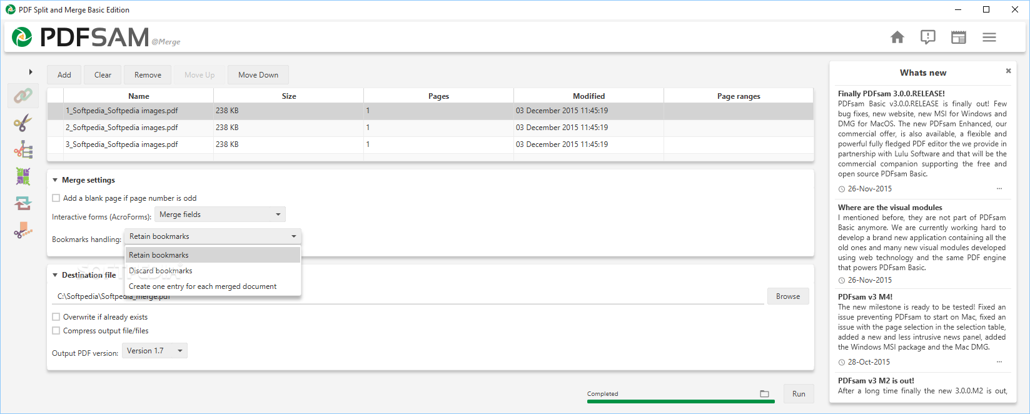Close the Whats new panel
The image size is (1030, 414).
(x=1008, y=71)
